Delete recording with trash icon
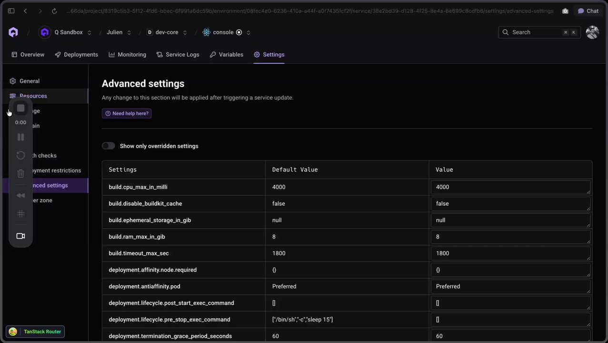This screenshot has width=608, height=343. coord(20,173)
